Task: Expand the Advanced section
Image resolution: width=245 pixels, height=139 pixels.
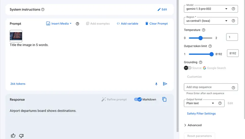Action: coord(193,125)
